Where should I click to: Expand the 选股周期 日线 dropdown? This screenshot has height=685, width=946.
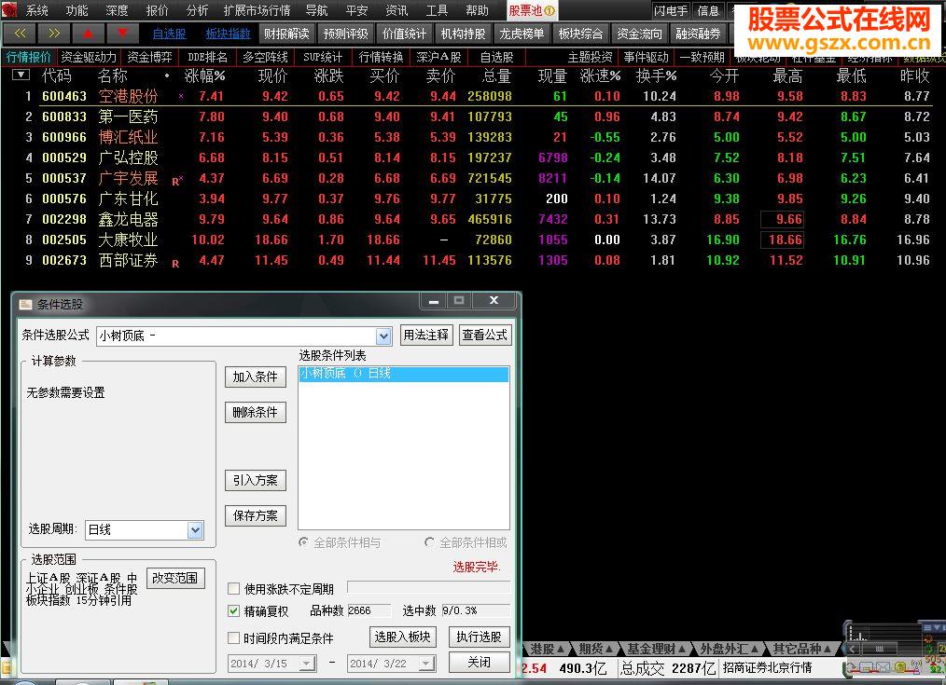[195, 529]
